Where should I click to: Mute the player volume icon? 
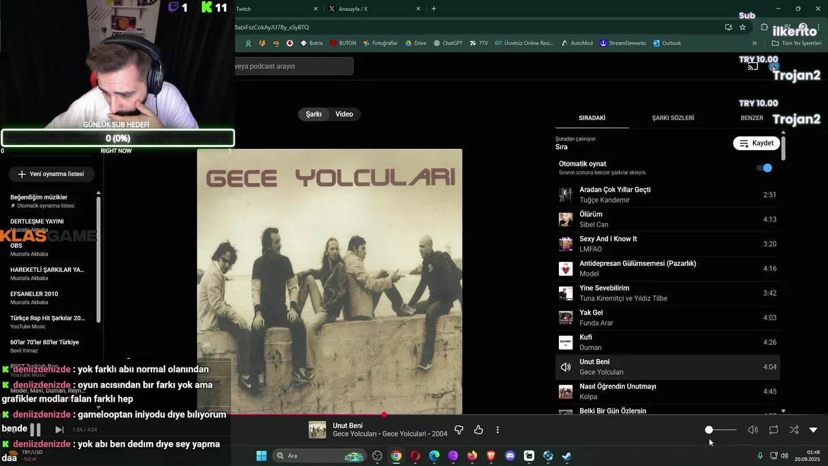click(x=753, y=430)
